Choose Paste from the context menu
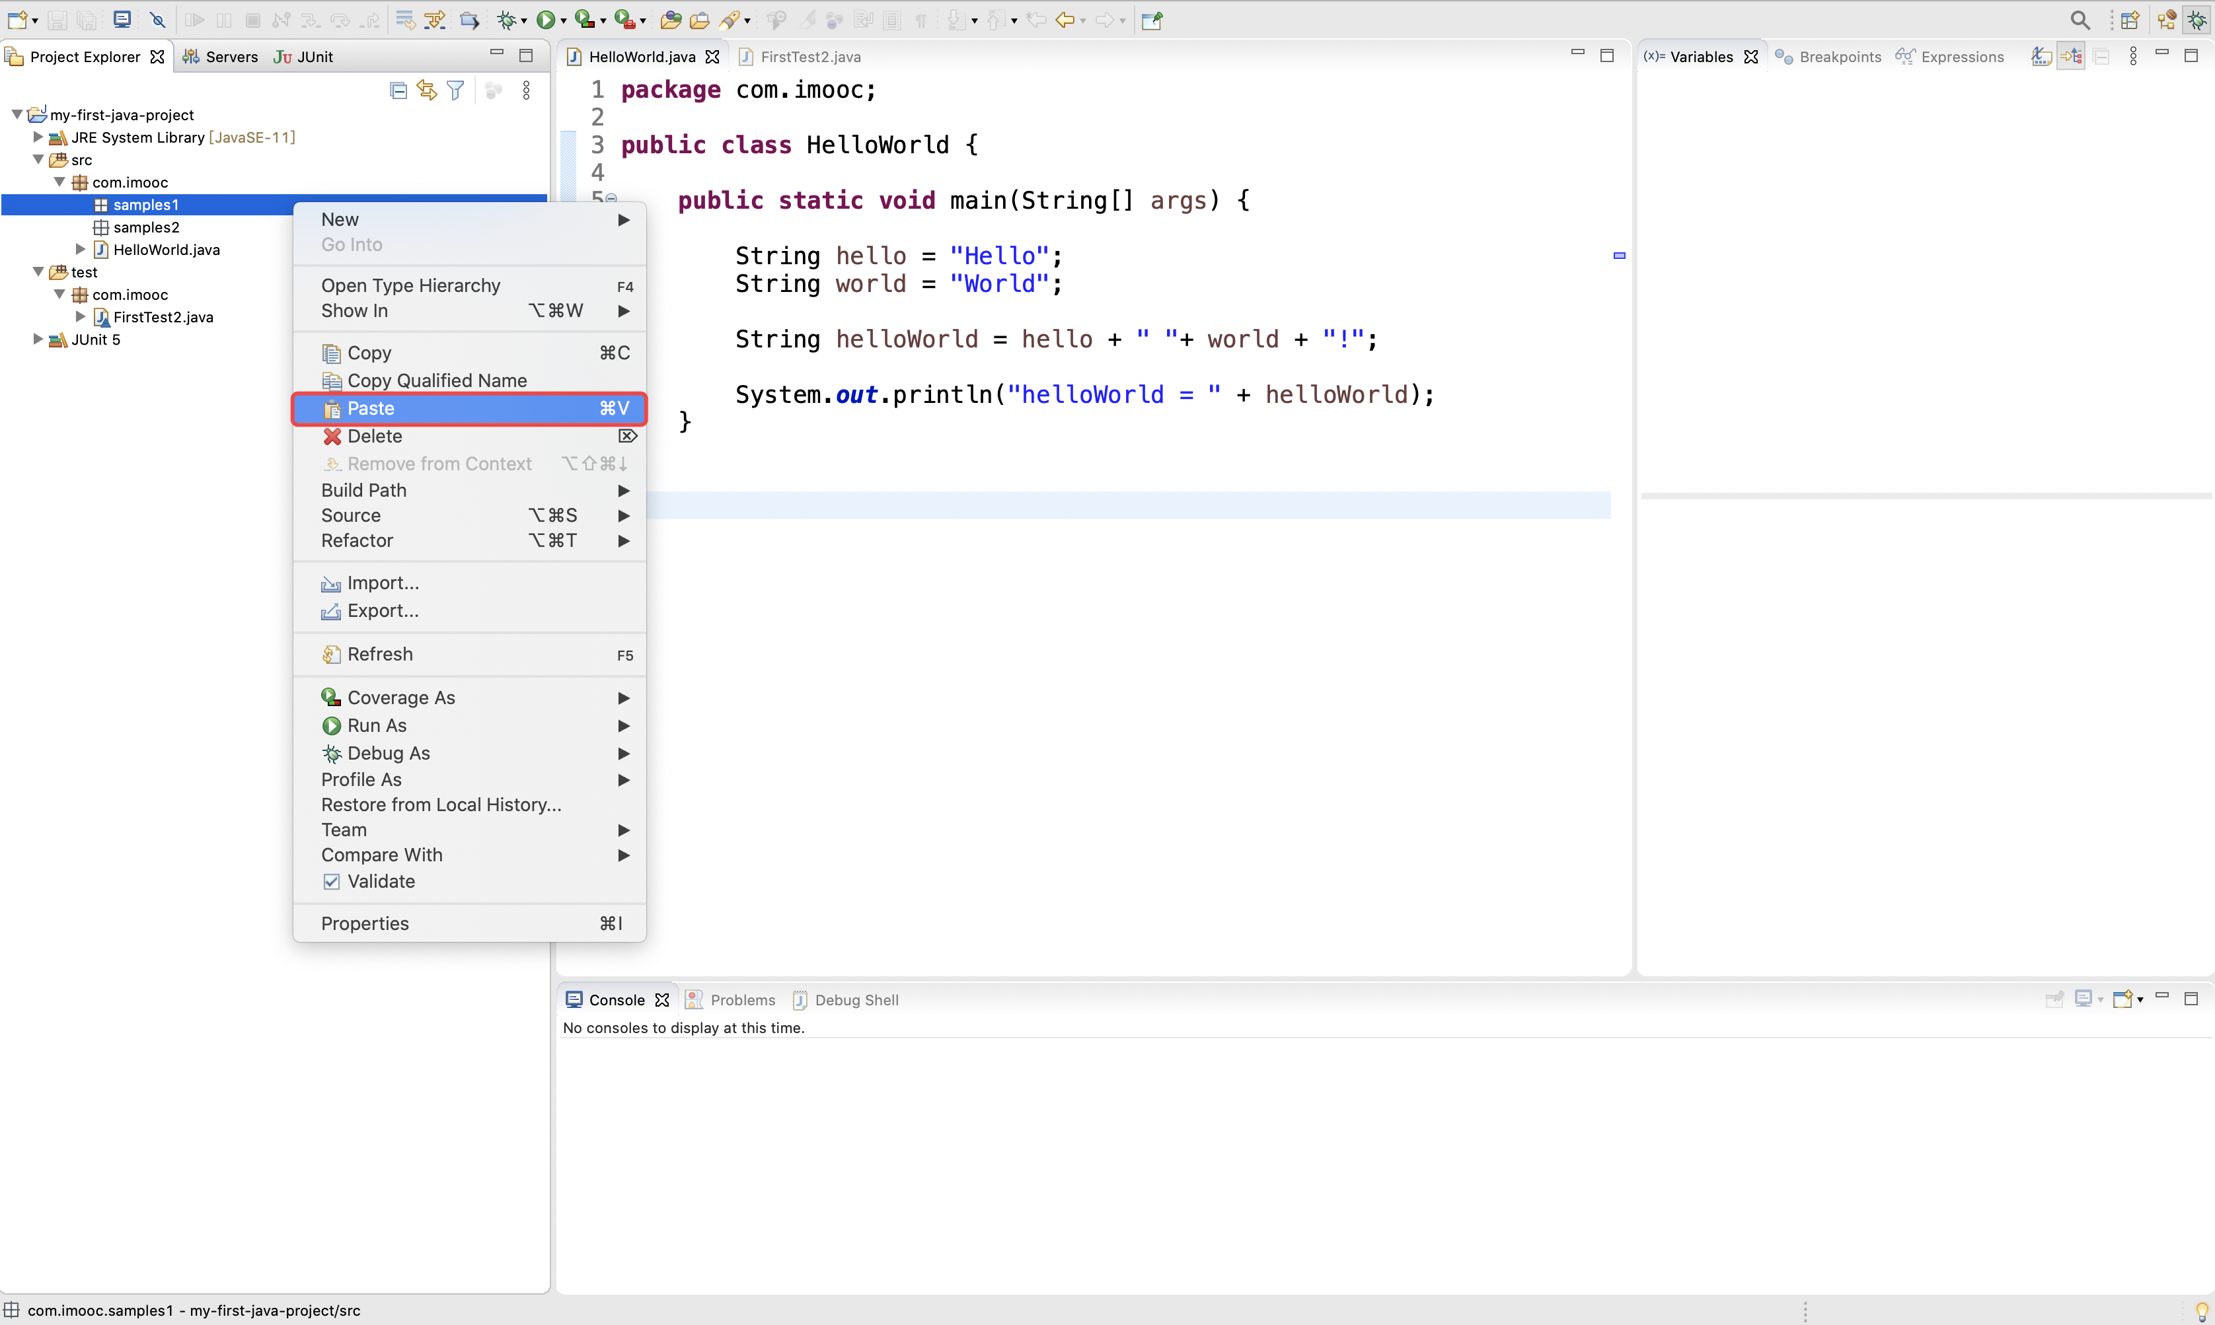This screenshot has height=1325, width=2215. tap(470, 408)
